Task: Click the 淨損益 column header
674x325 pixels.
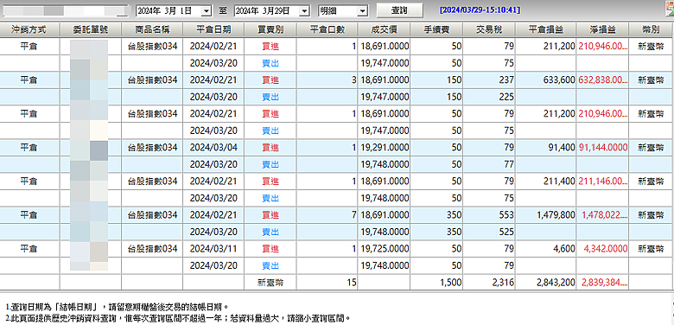Action: click(602, 29)
